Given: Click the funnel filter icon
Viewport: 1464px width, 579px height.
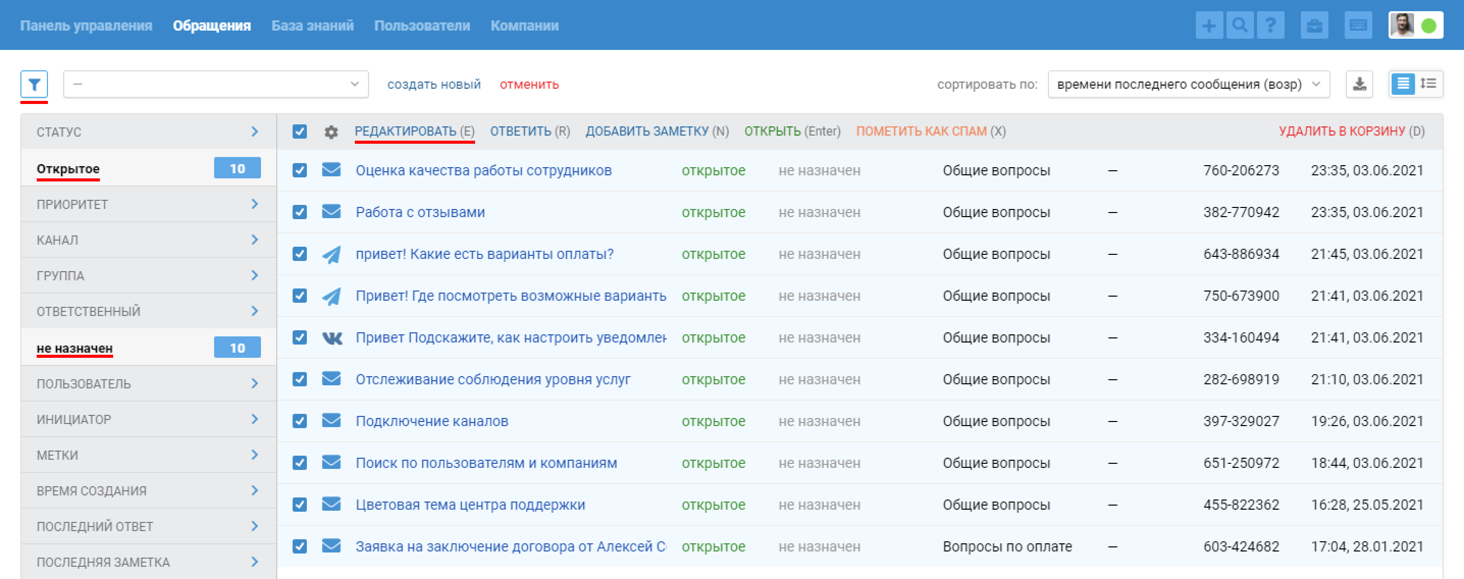Looking at the screenshot, I should [34, 84].
